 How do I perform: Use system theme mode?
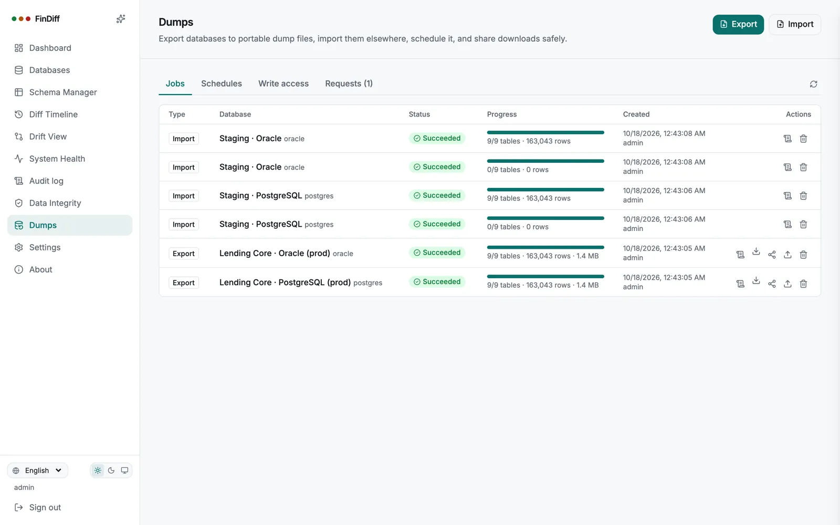click(x=124, y=470)
